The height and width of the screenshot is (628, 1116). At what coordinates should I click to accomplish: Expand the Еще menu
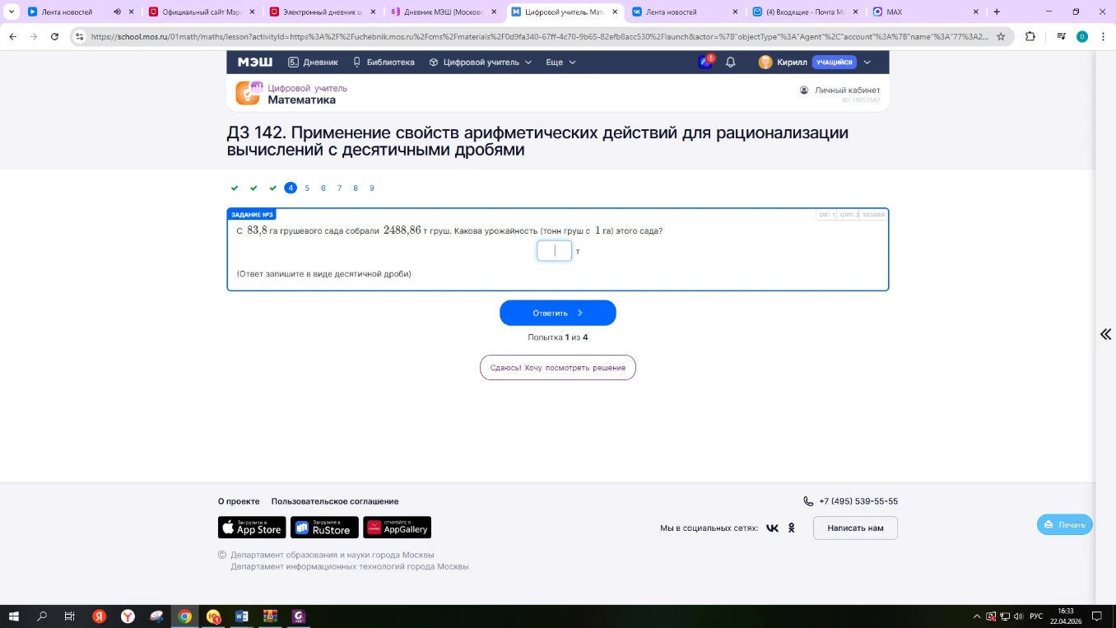point(560,63)
